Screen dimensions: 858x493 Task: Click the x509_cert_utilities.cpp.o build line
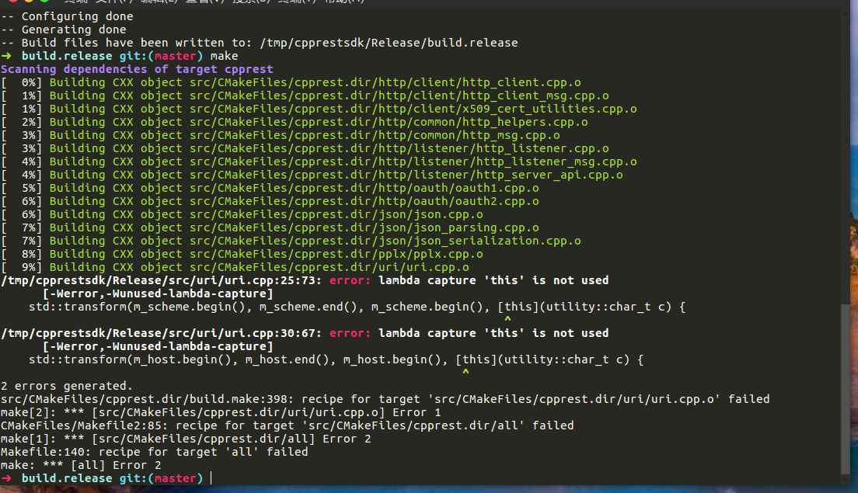(x=319, y=109)
